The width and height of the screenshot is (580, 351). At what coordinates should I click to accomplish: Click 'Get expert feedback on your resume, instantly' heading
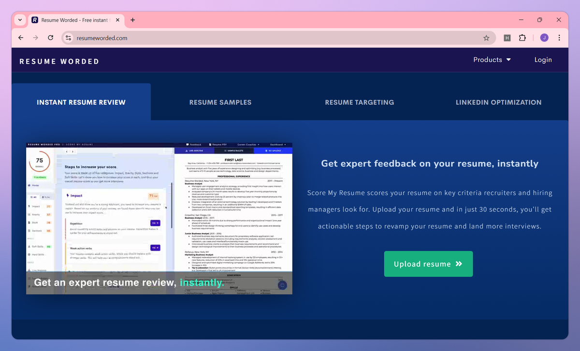[430, 163]
